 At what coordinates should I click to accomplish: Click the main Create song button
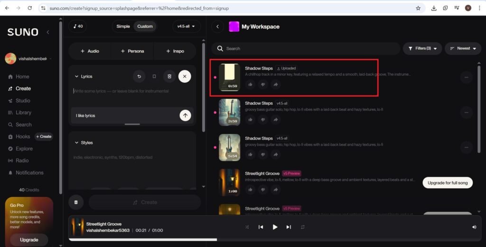[x=145, y=202]
